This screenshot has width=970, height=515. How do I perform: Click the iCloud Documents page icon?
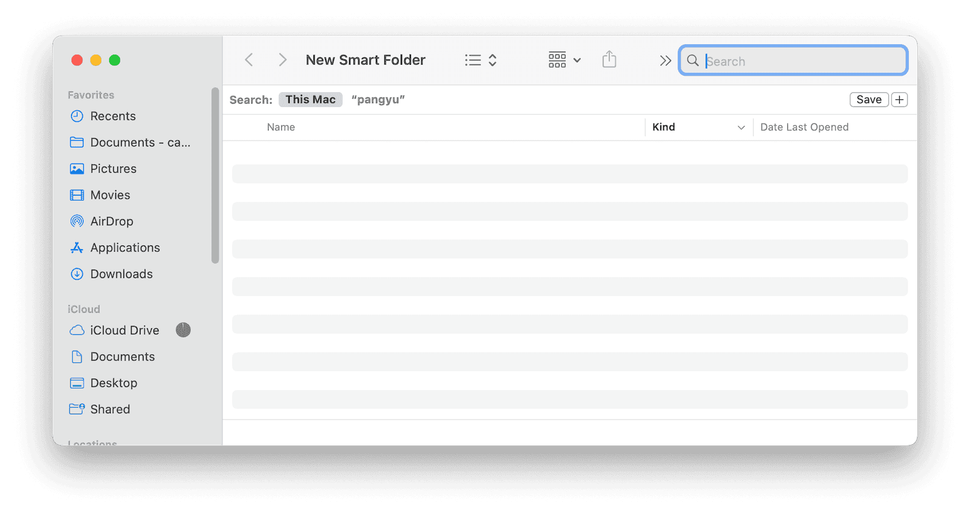coord(77,357)
